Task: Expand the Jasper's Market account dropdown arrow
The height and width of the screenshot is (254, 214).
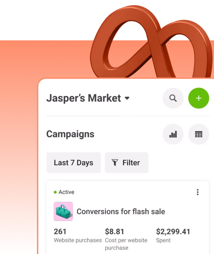Action: click(x=127, y=98)
